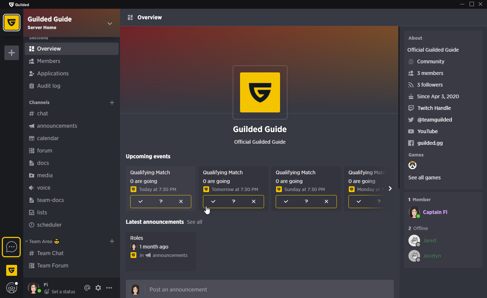Open the calendar channel
The image size is (487, 298).
click(72, 138)
